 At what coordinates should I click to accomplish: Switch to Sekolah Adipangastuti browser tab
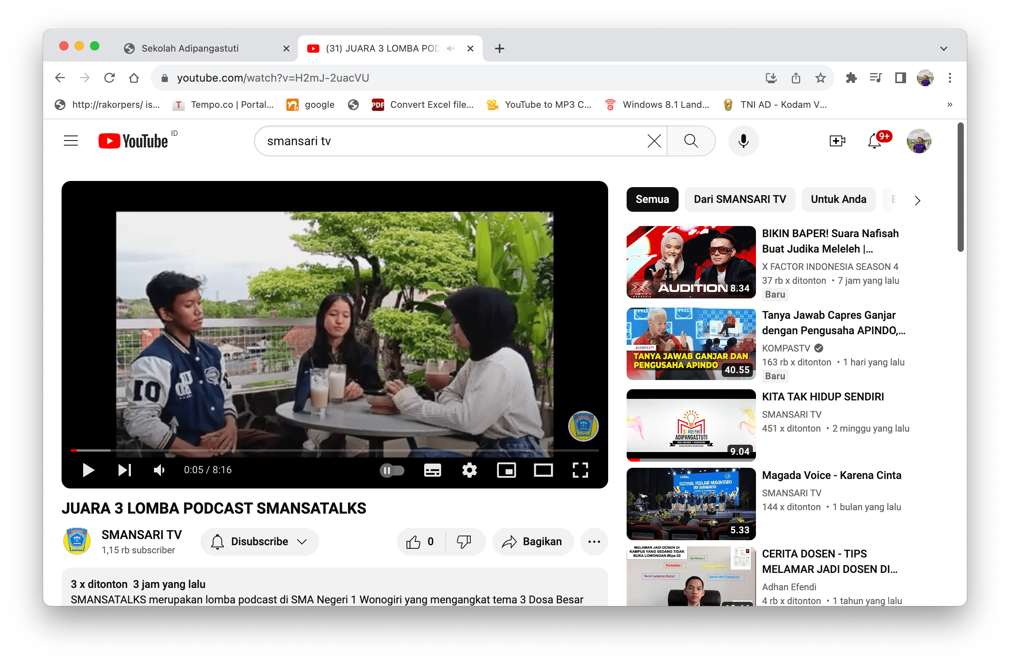coord(190,49)
